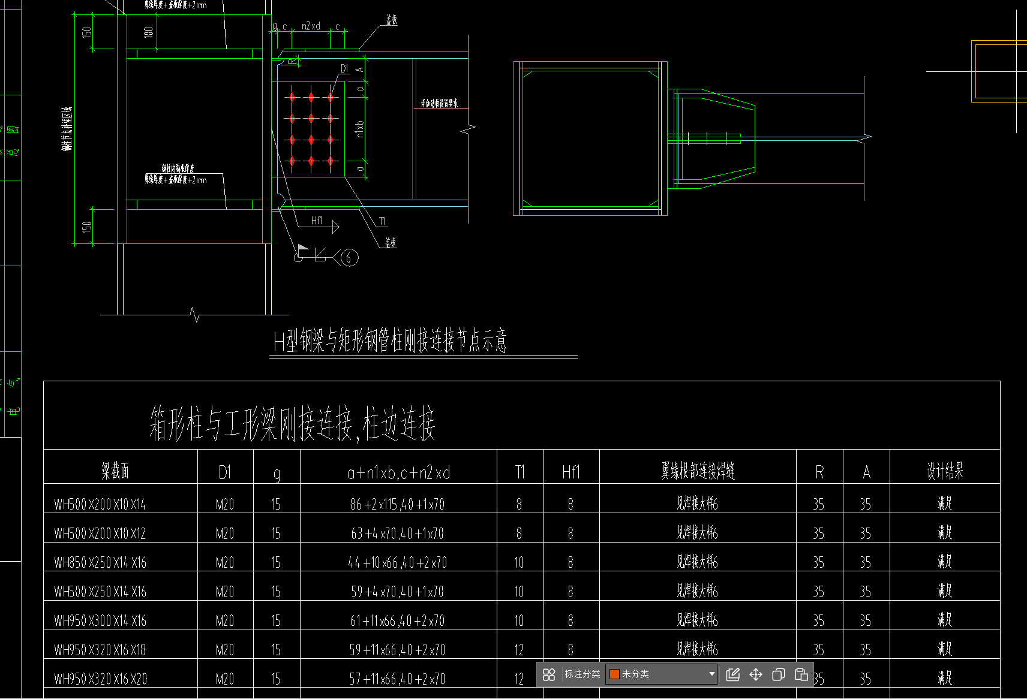The height and width of the screenshot is (699, 1027).
Task: Click the 57+11x66,40+2x70 bolt spacing cell
Action: (397, 679)
